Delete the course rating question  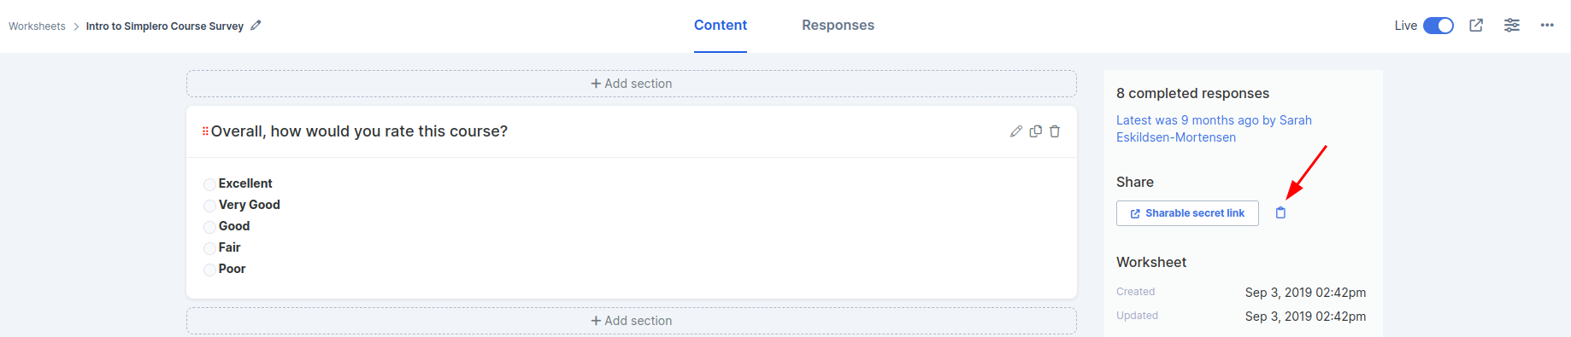[x=1055, y=131]
